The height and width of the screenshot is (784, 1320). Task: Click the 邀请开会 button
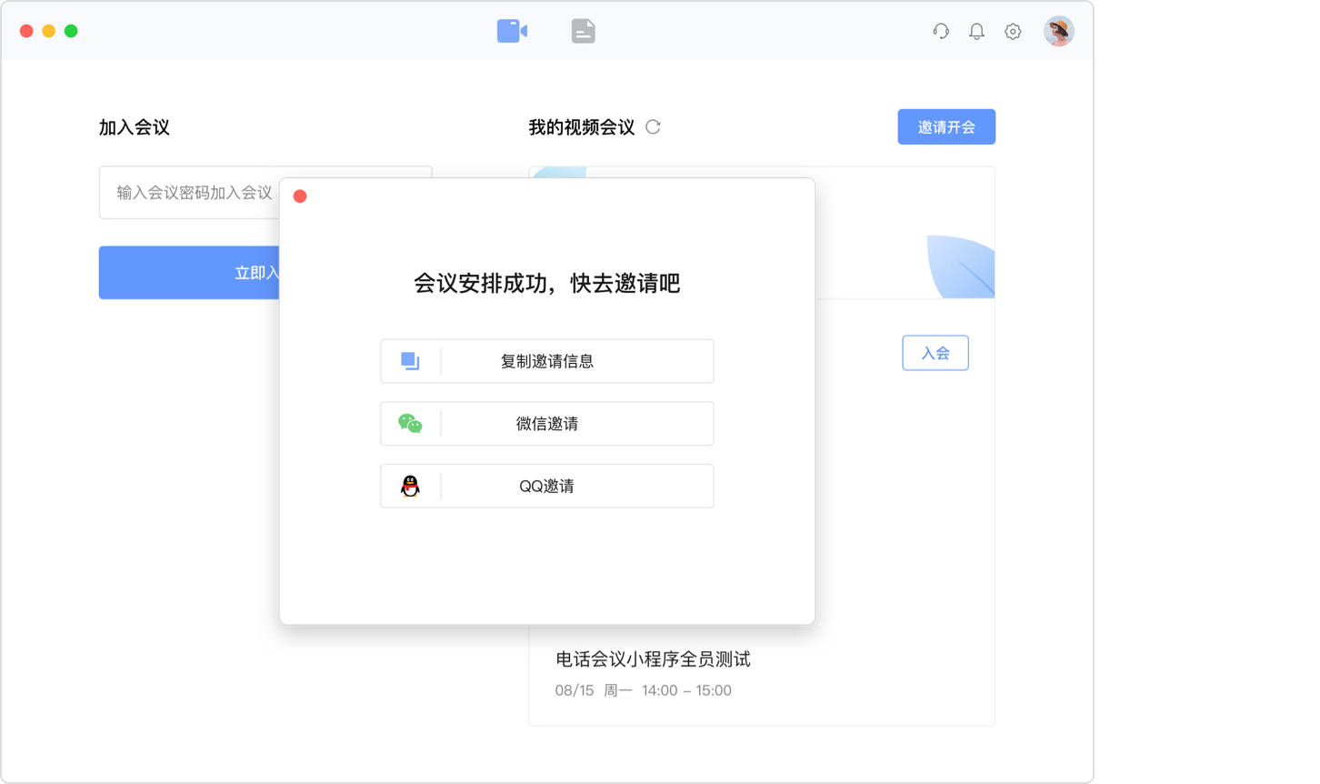point(946,127)
